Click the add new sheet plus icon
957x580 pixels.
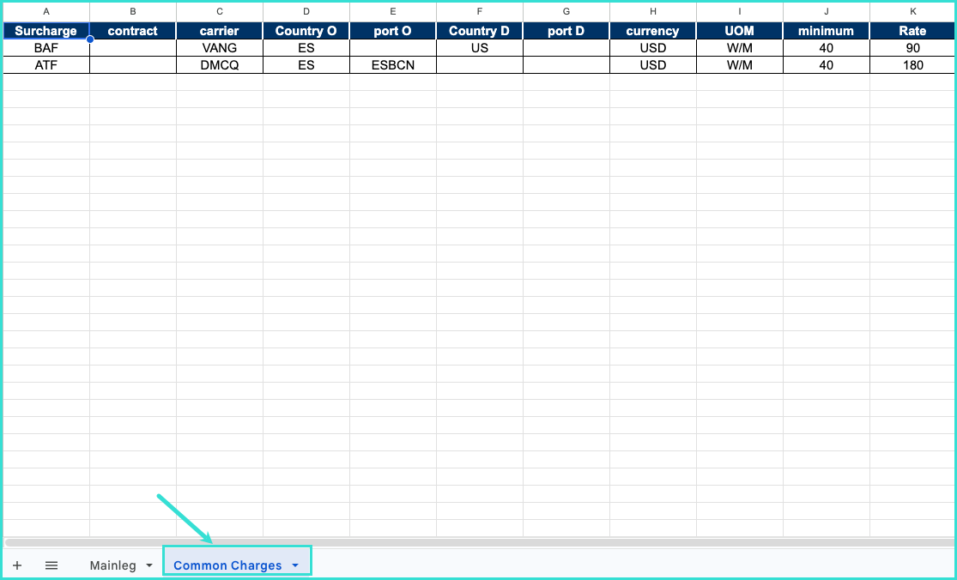[x=17, y=565]
